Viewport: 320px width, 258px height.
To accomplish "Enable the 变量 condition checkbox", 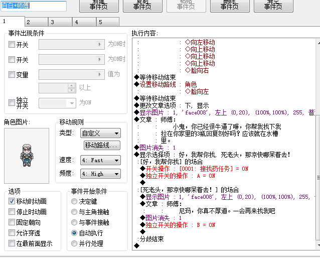I will coord(12,75).
